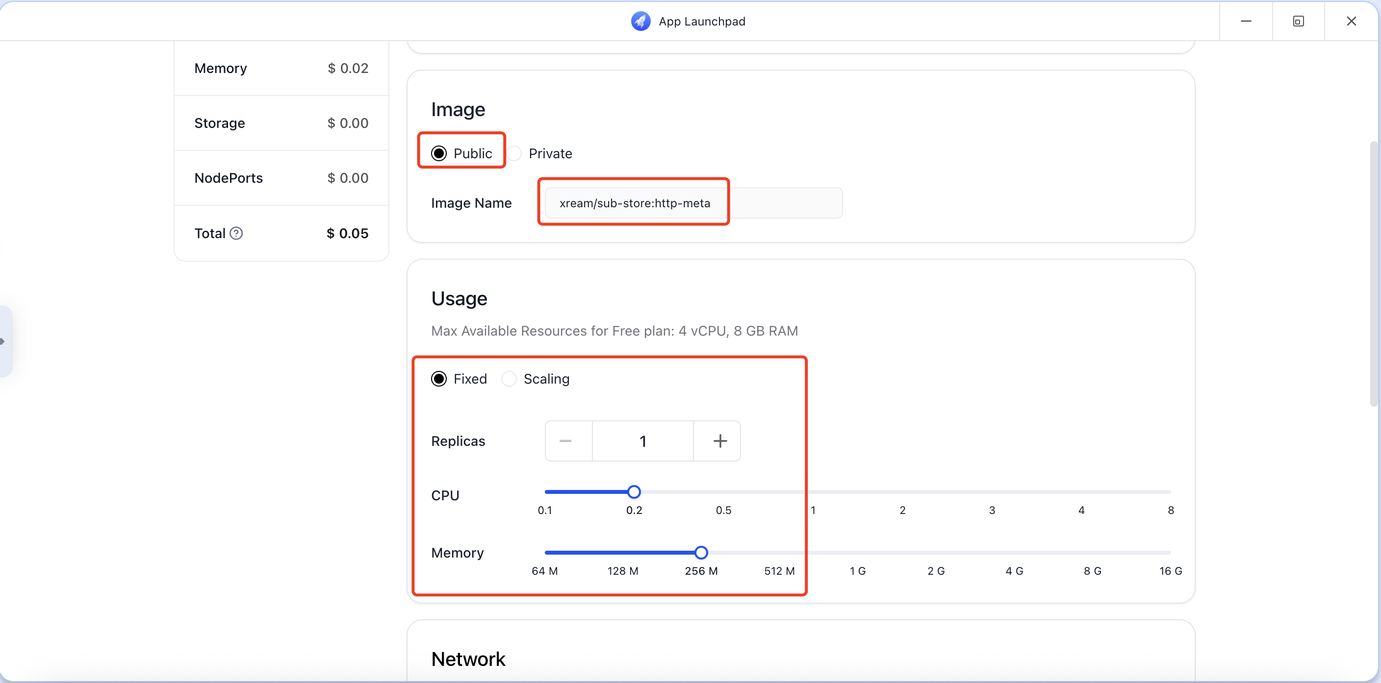Click the vertical scrollbar on the right
The image size is (1381, 683).
[x=1373, y=273]
